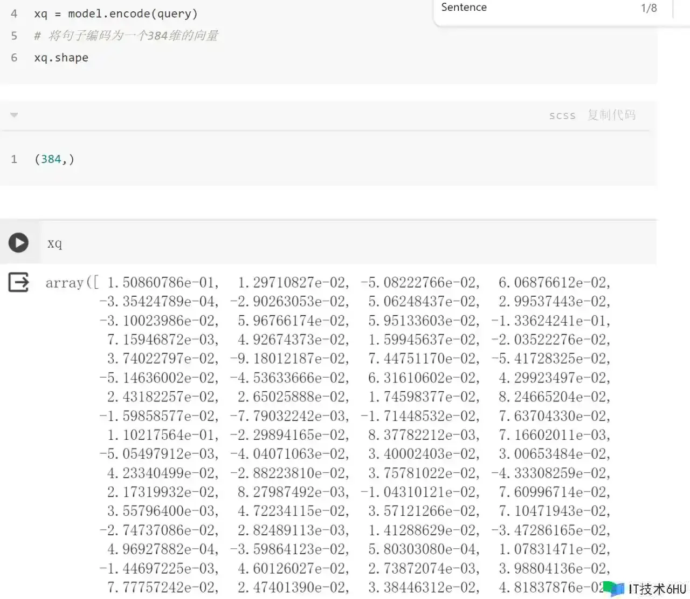Click line number 6 in code block

[x=14, y=58]
